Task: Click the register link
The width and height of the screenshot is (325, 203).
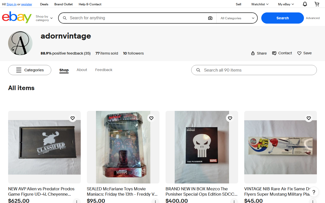Action: click(27, 4)
